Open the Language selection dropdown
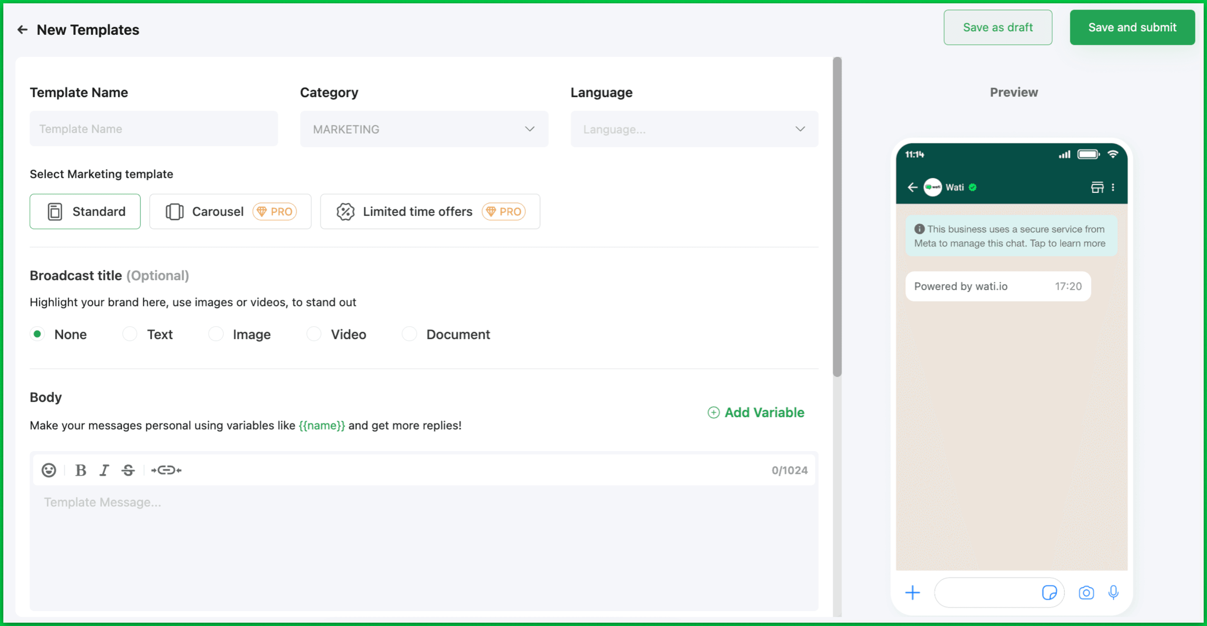Screen dimensions: 1207x626 click(x=694, y=129)
